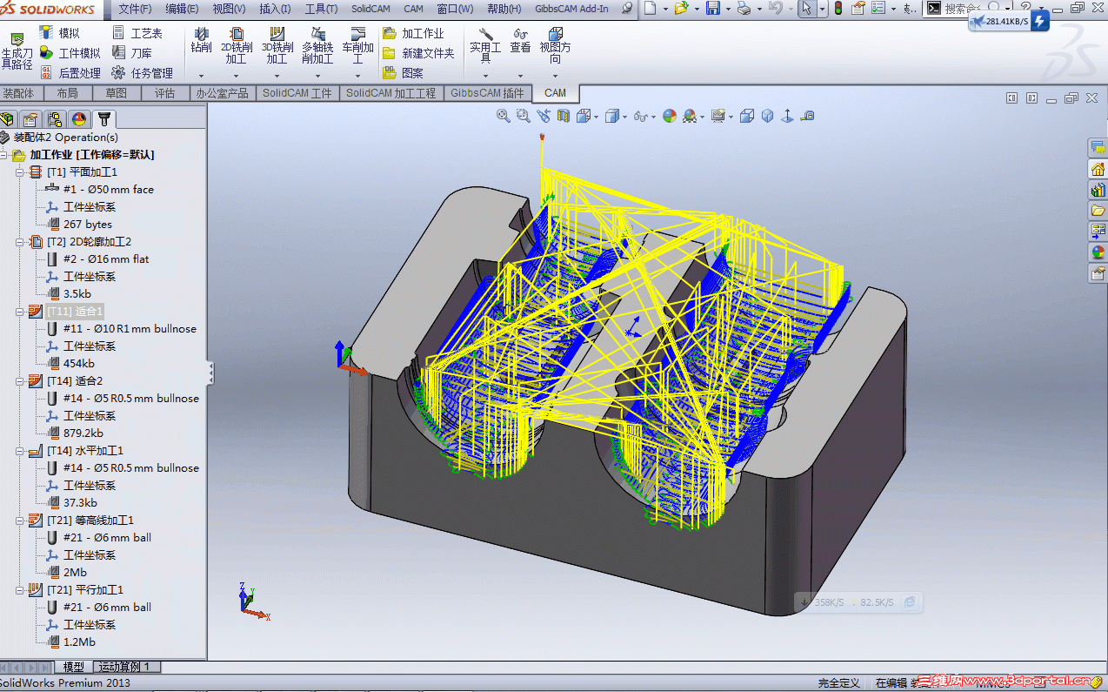Click the Save disk icon
The width and height of the screenshot is (1108, 692).
(x=712, y=9)
